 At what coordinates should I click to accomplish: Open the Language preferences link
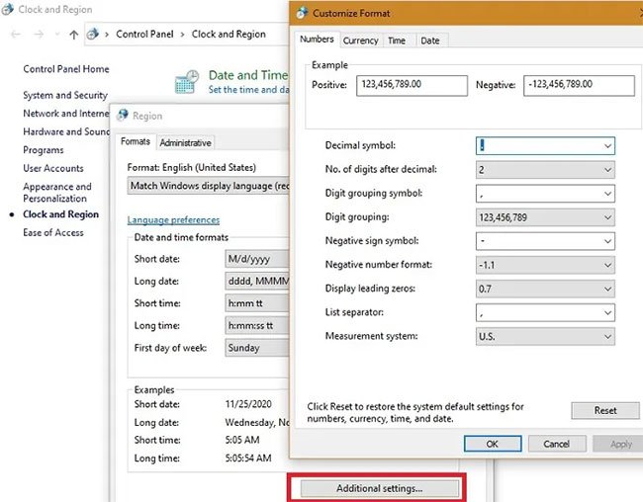173,220
